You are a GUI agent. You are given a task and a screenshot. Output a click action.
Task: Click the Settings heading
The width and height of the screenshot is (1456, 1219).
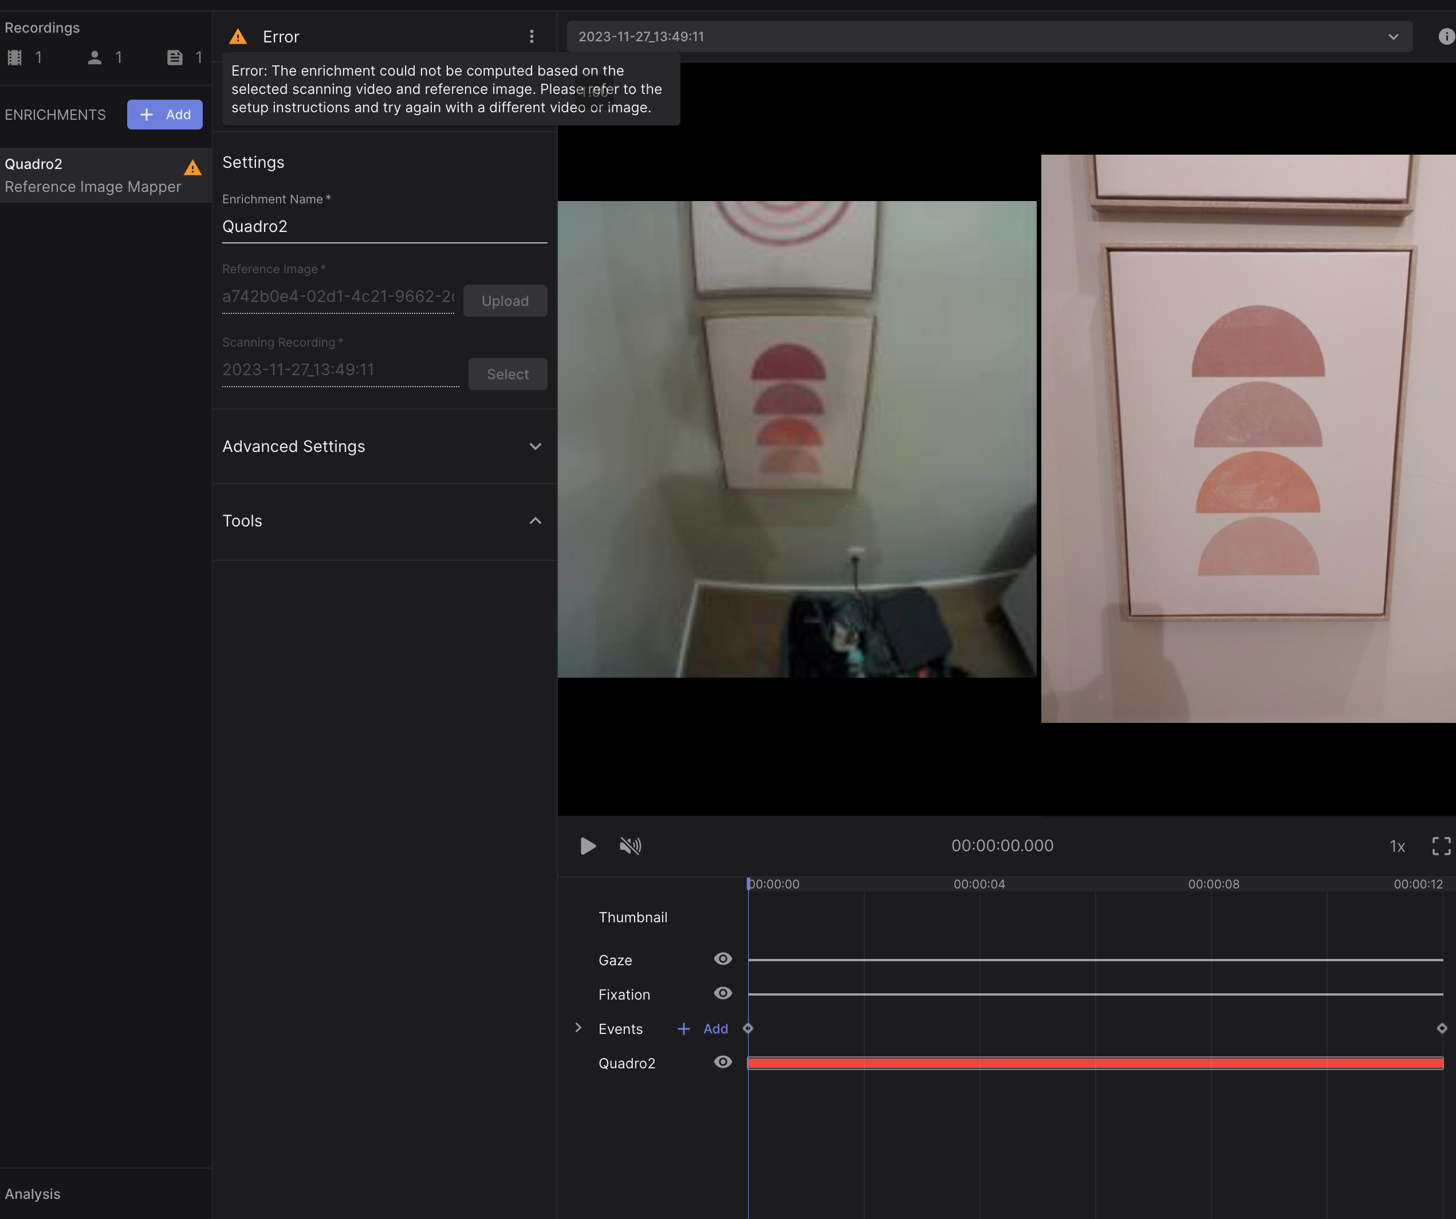tap(253, 162)
